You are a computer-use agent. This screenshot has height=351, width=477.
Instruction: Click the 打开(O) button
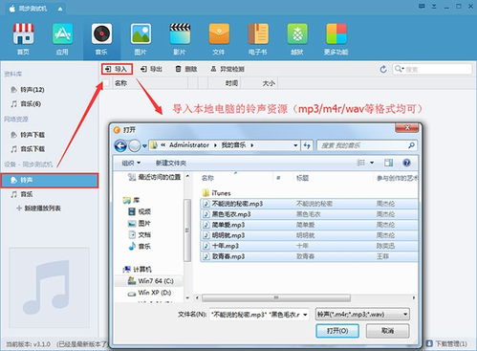(x=337, y=331)
